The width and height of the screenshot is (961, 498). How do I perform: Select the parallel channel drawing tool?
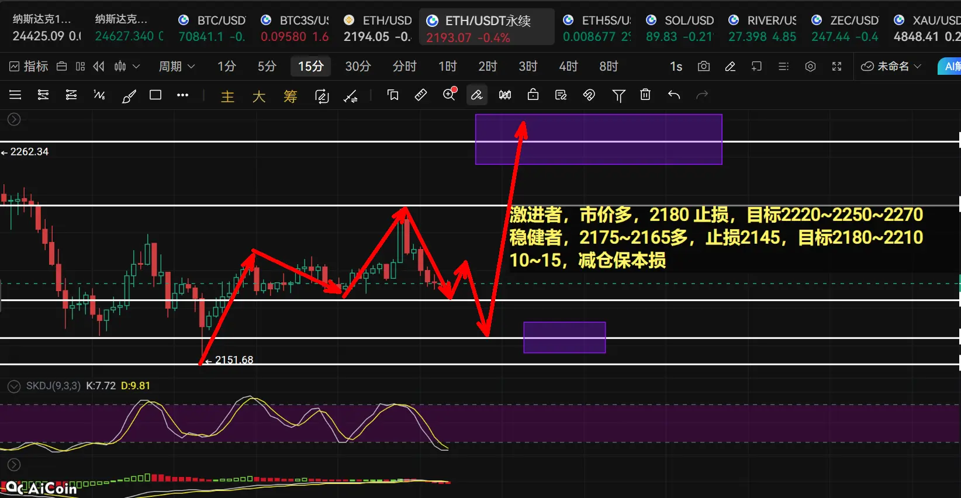(x=43, y=95)
